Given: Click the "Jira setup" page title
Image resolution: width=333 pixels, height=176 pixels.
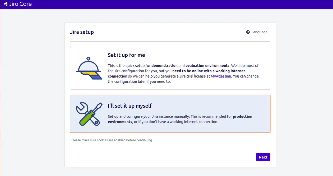Looking at the screenshot, I should click(82, 32).
